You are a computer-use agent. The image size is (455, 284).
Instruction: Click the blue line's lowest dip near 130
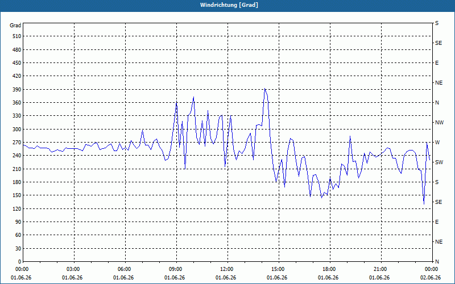coord(424,204)
